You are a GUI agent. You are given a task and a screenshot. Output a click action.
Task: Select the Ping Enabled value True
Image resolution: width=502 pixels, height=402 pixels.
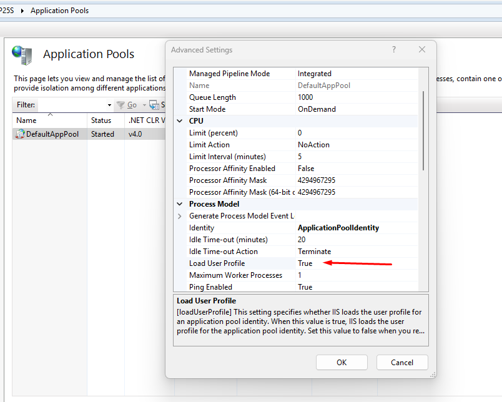(305, 287)
